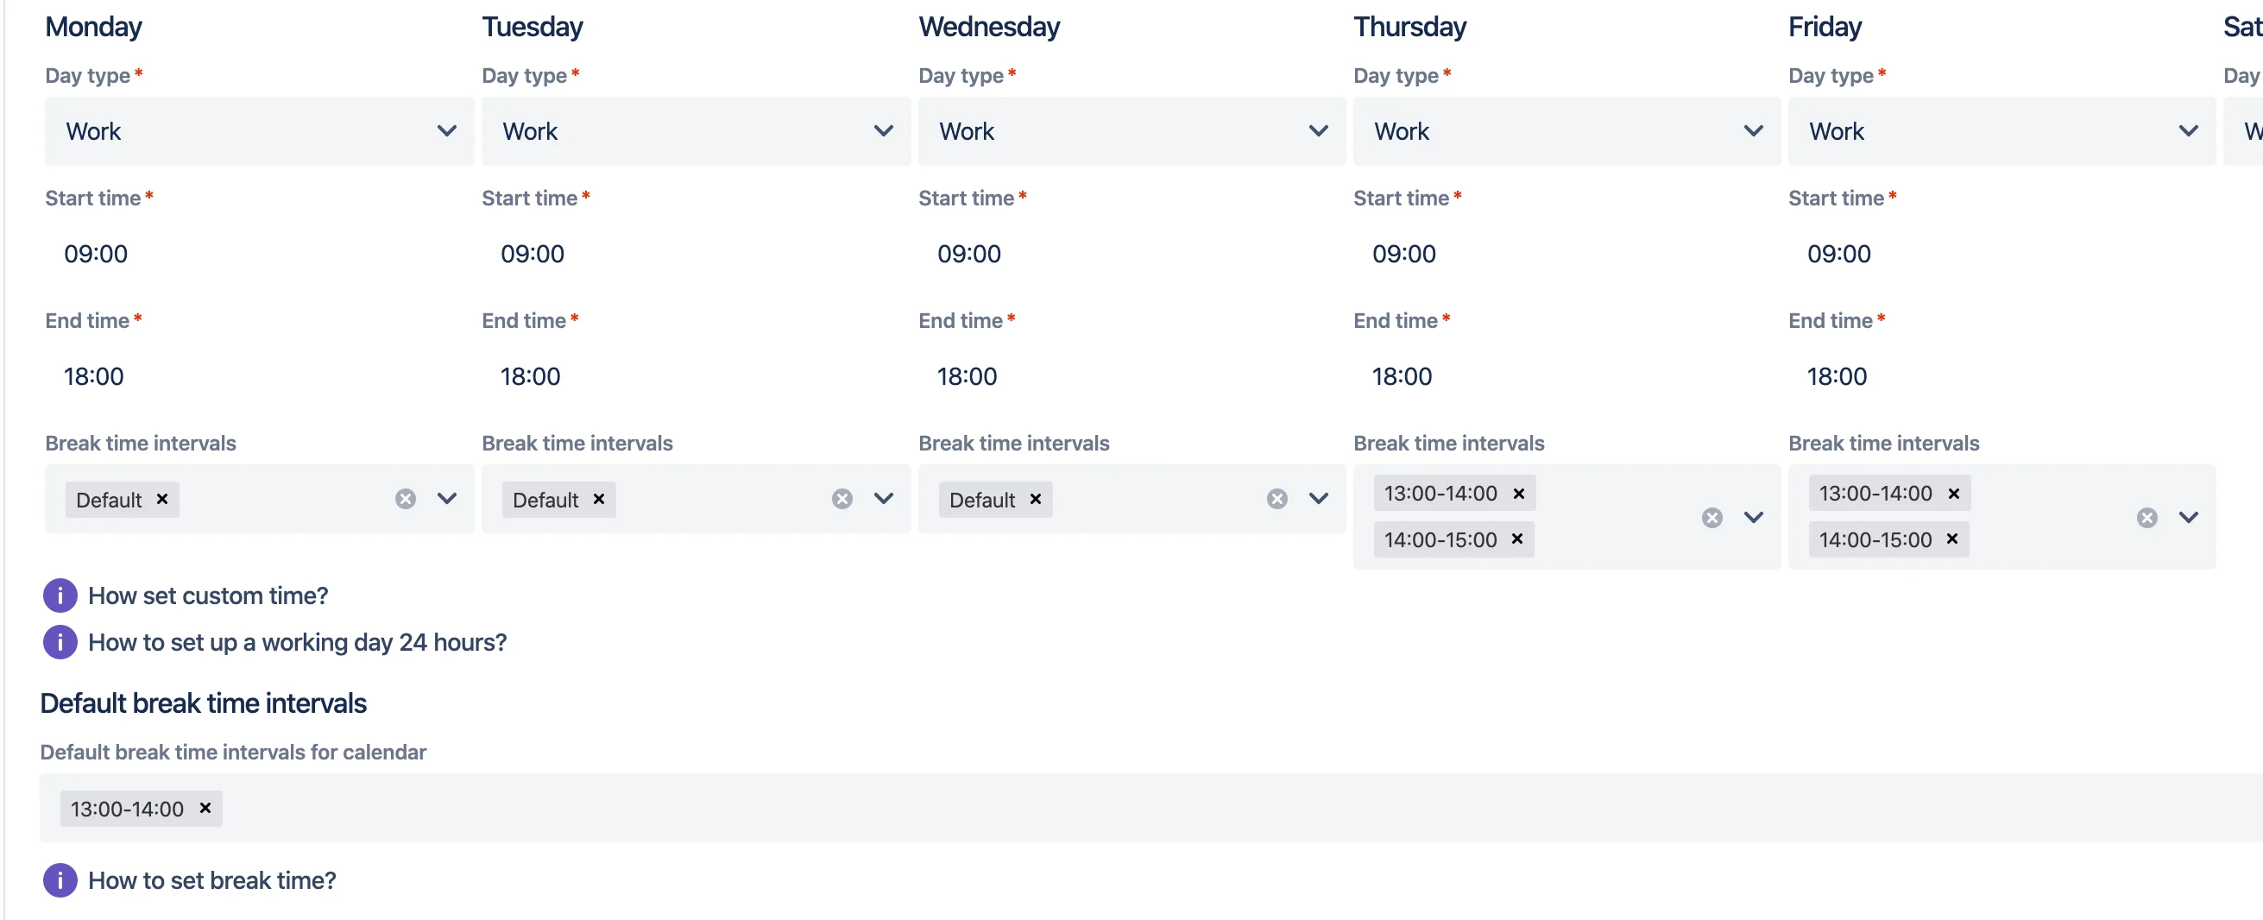Image resolution: width=2263 pixels, height=920 pixels.
Task: Open Wednesday Day type dropdown
Action: tap(1131, 131)
